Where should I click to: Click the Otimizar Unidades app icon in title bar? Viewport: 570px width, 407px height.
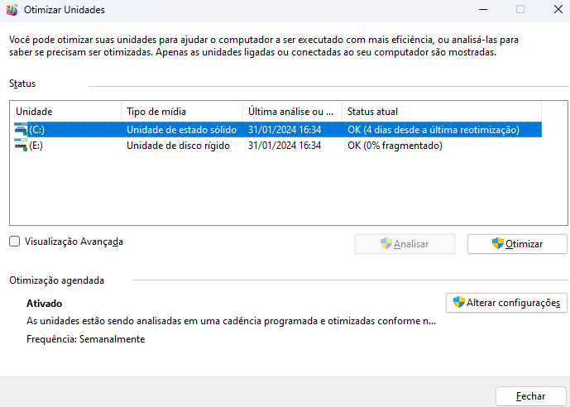(12, 10)
